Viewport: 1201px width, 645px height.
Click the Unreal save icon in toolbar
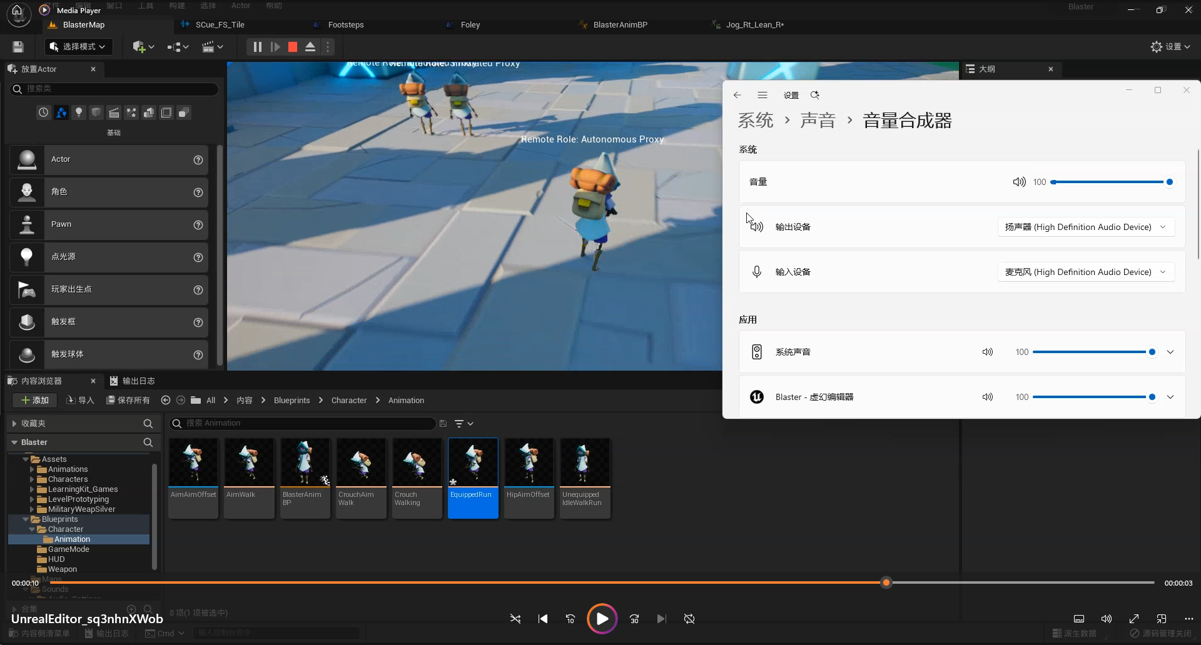click(18, 47)
